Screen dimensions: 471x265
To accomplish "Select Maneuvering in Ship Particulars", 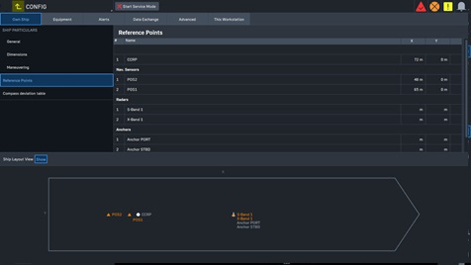I will (x=56, y=68).
